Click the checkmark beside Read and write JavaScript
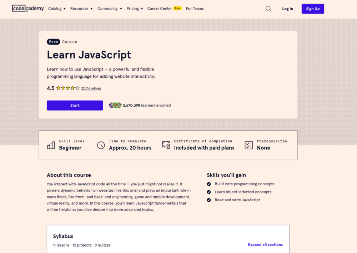 [209, 200]
